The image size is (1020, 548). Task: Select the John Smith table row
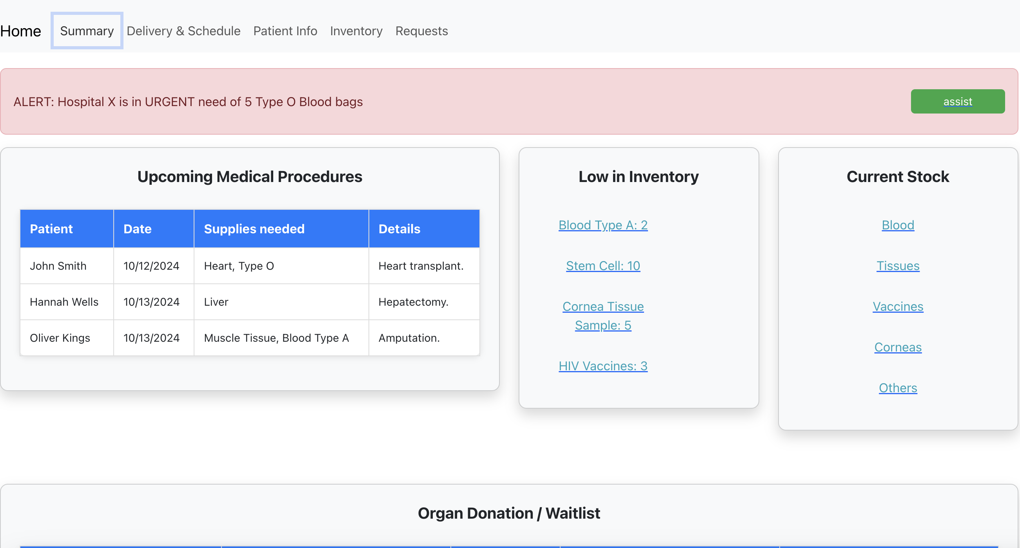249,266
